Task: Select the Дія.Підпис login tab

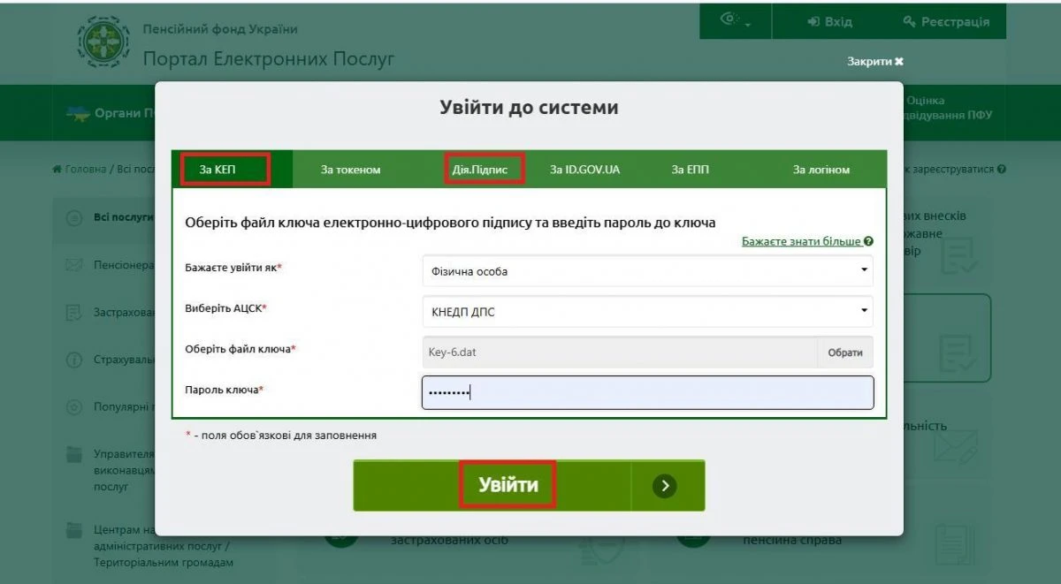Action: point(482,169)
